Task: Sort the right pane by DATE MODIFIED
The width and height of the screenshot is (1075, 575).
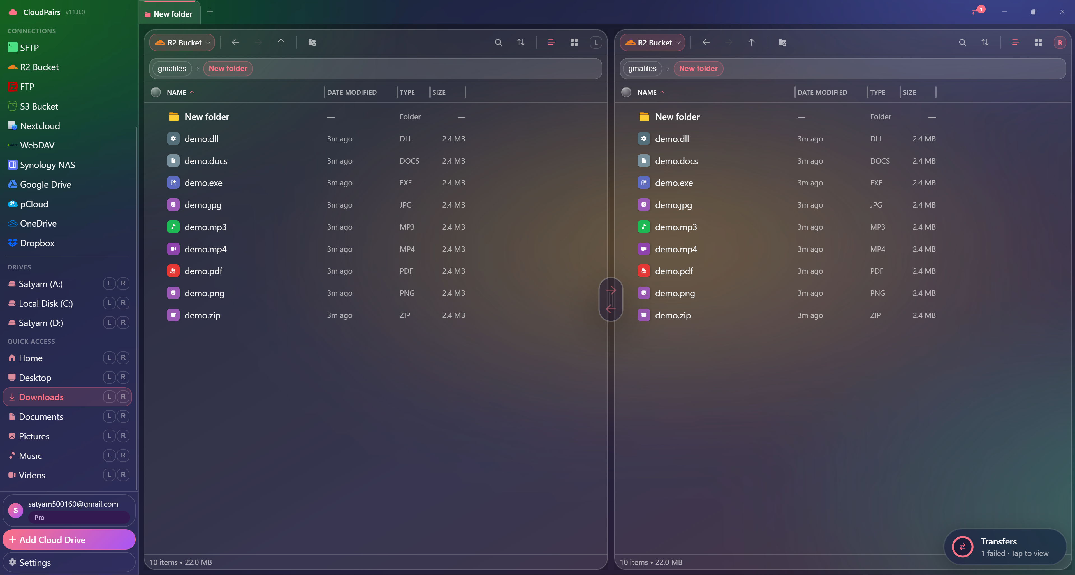Action: [822, 92]
